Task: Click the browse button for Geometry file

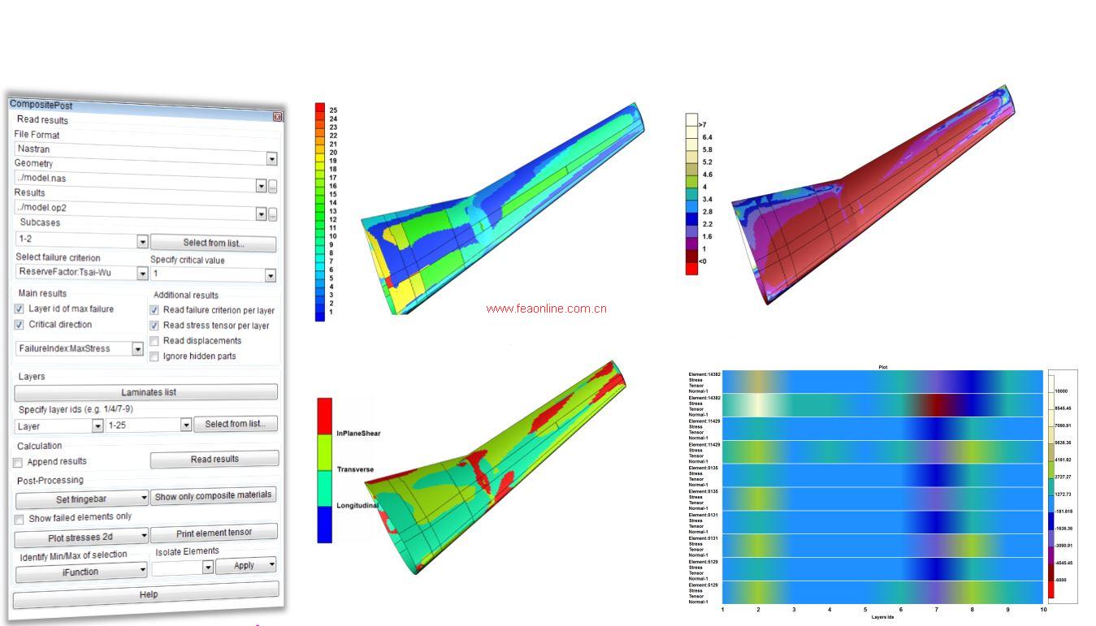Action: (x=273, y=187)
